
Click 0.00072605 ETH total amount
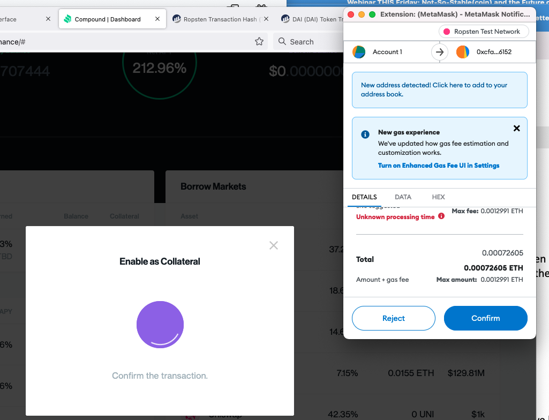pos(493,268)
